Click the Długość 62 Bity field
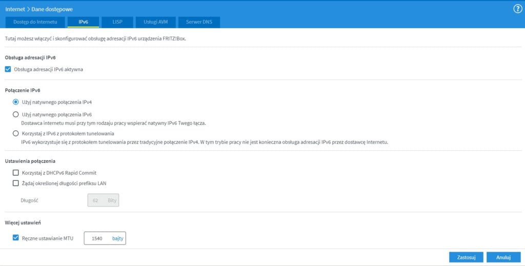The height and width of the screenshot is (266, 525). [x=103, y=200]
